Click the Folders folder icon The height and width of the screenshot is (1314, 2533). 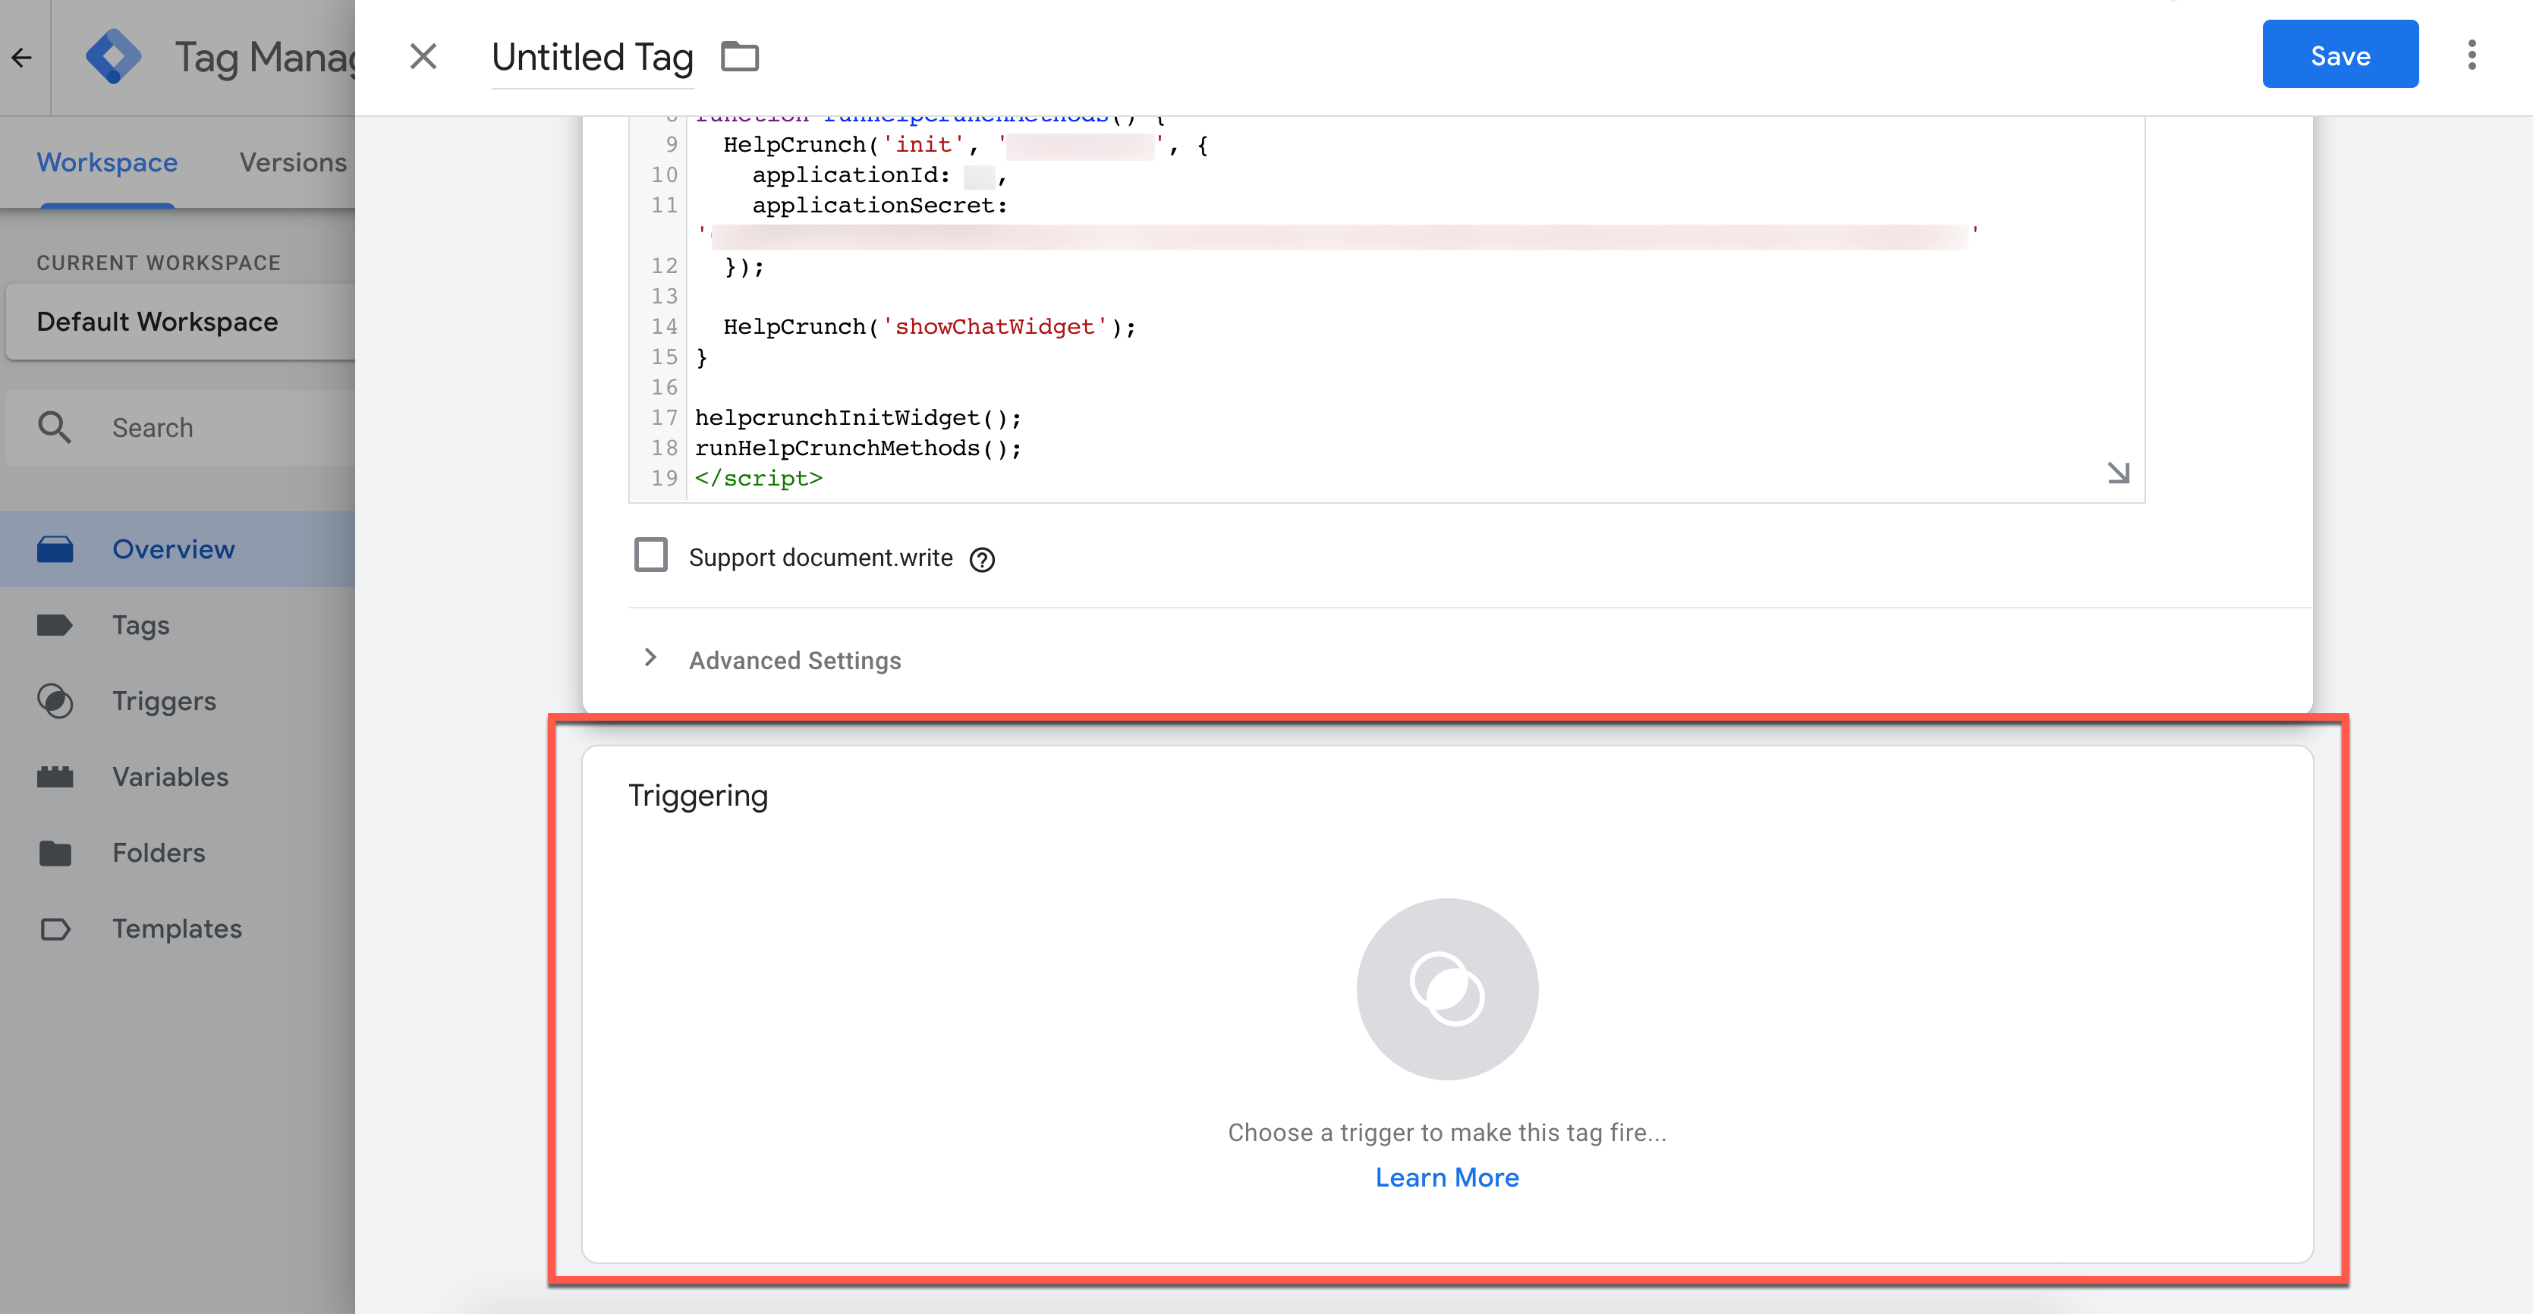point(55,852)
